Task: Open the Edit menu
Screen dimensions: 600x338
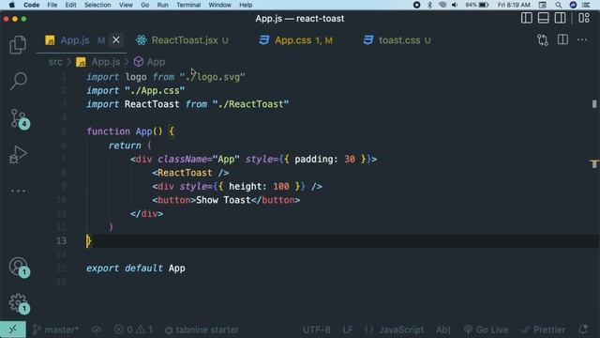Action: coord(70,5)
